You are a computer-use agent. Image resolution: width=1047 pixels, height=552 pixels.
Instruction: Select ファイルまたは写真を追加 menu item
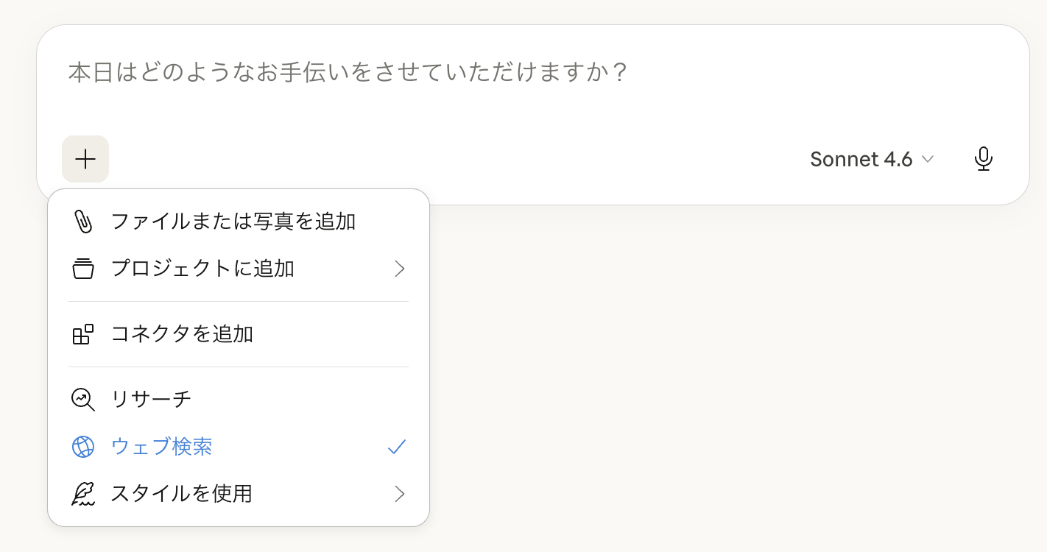tap(233, 222)
